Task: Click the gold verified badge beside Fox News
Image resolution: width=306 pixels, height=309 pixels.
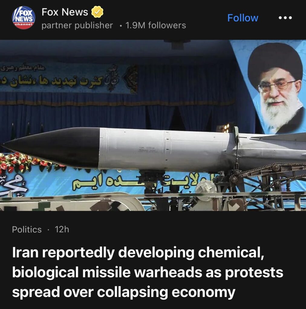Action: click(97, 12)
